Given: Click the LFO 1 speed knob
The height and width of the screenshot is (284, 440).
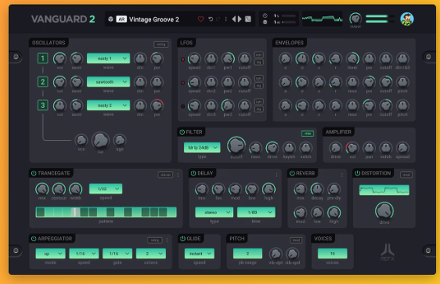Looking at the screenshot, I should 194,59.
